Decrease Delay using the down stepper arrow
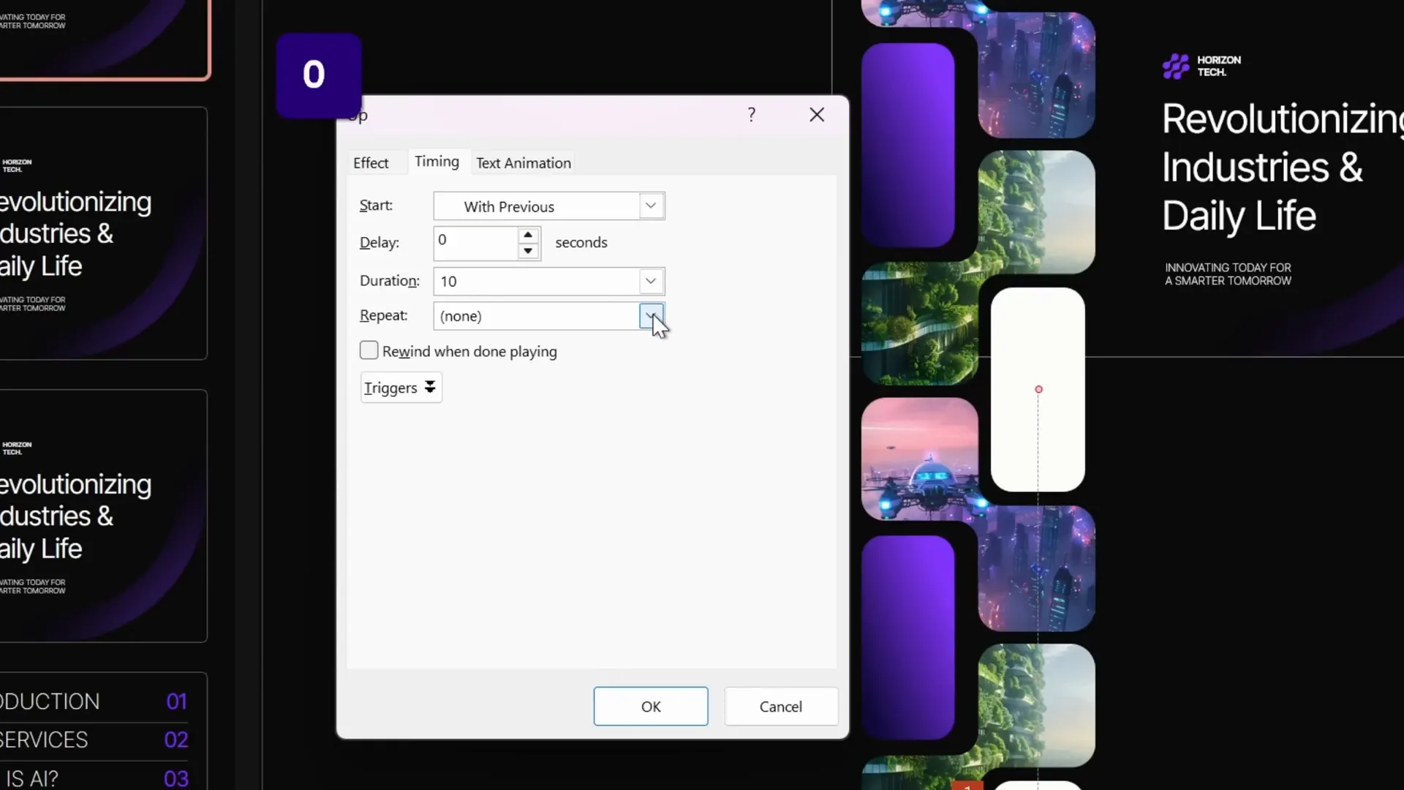 pos(528,252)
